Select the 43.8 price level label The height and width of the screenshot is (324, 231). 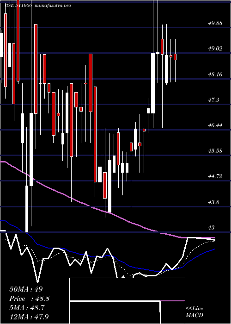pos(213,202)
